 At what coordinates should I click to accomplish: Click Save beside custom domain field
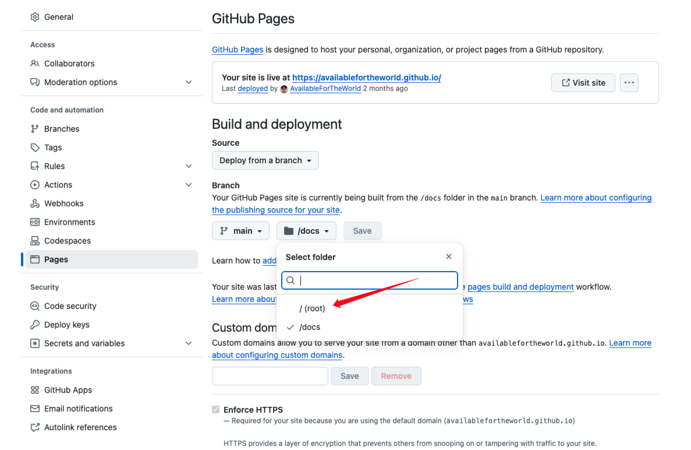349,376
